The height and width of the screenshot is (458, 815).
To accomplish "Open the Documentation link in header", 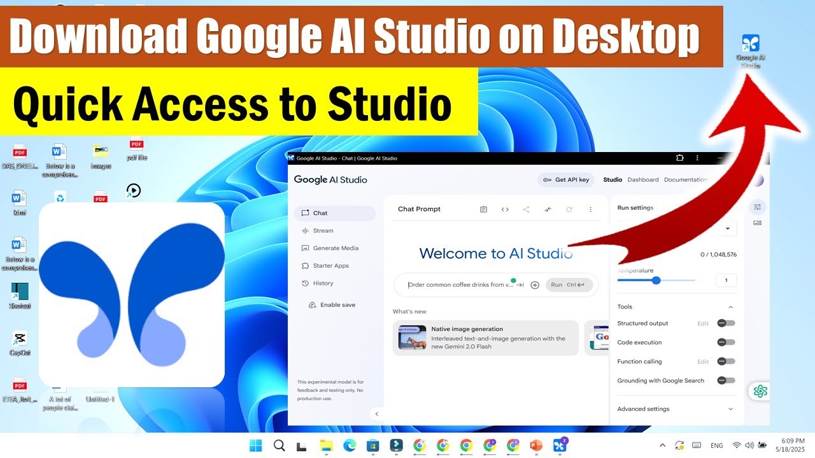I will point(685,180).
